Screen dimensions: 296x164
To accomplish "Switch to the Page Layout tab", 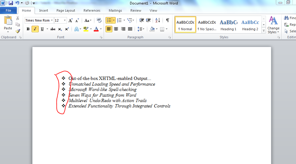I will tap(66, 10).
